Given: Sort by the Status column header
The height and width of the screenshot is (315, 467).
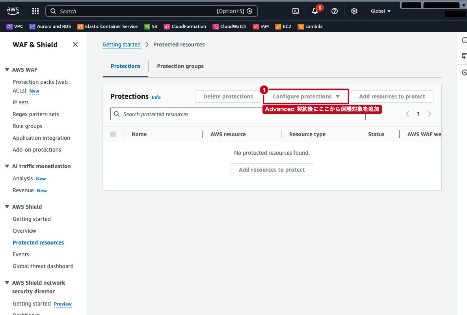Looking at the screenshot, I should point(376,134).
